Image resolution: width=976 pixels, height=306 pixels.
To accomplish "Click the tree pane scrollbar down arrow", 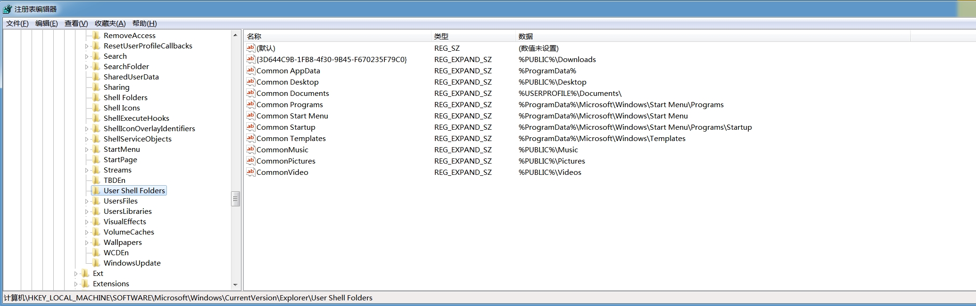I will (x=235, y=285).
